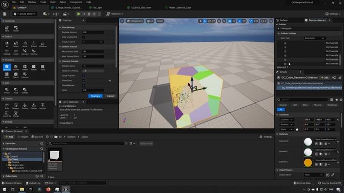
Task: Click the Merge cluster tool
Action: click(16, 114)
